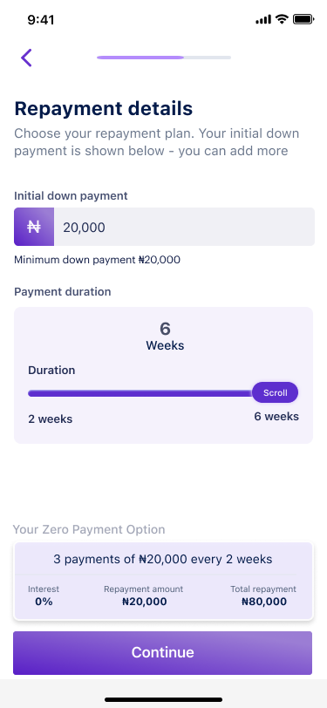The width and height of the screenshot is (327, 708).
Task: Tap the purple back arrow
Action: click(26, 58)
